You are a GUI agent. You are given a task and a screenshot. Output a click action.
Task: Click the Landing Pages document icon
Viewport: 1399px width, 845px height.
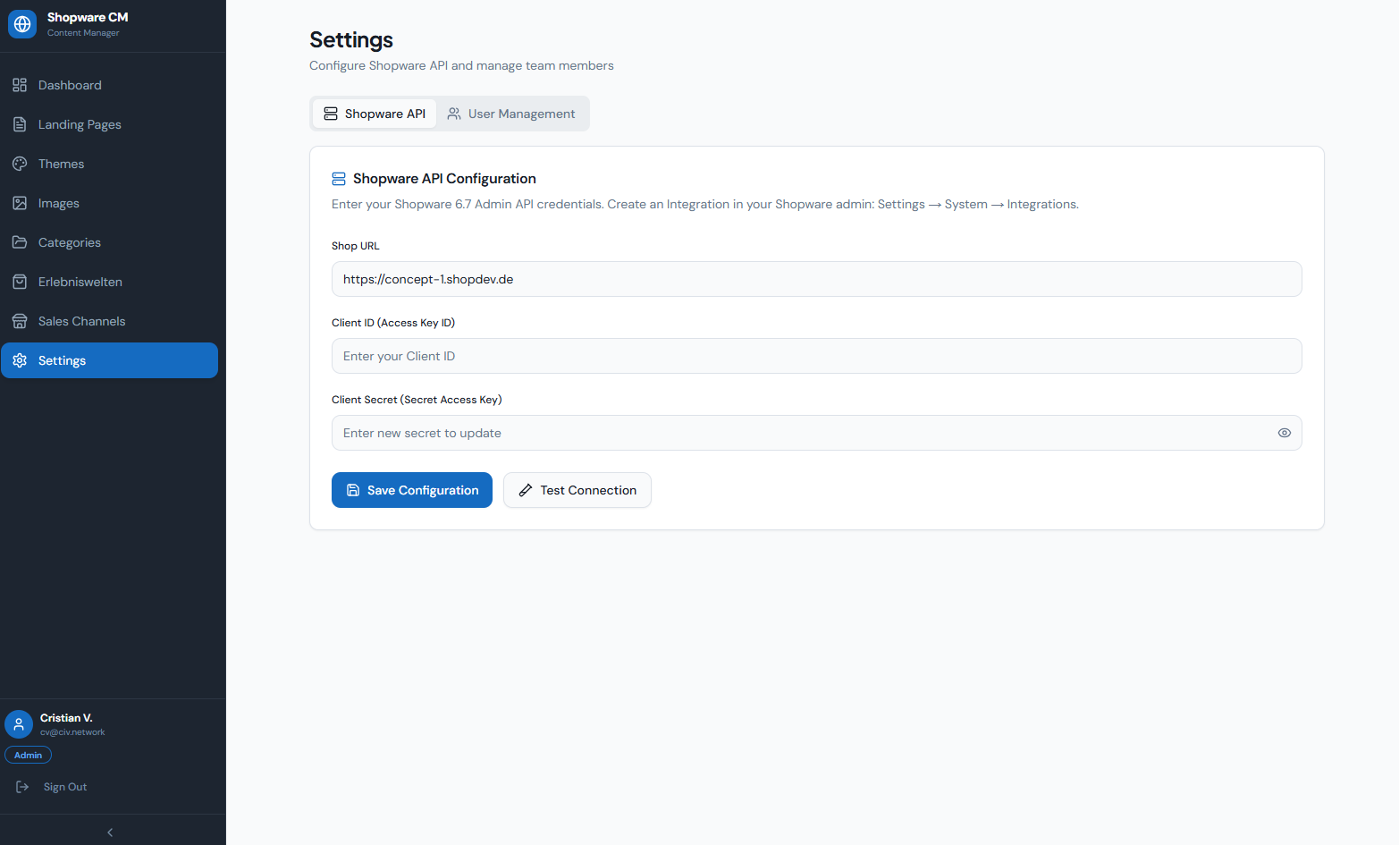20,124
